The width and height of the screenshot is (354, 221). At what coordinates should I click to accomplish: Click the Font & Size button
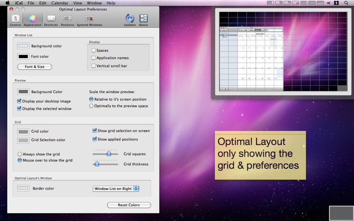click(x=35, y=67)
